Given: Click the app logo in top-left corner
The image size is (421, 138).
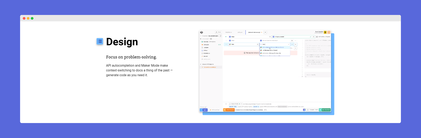Looking at the screenshot, I should pyautogui.click(x=202, y=32).
